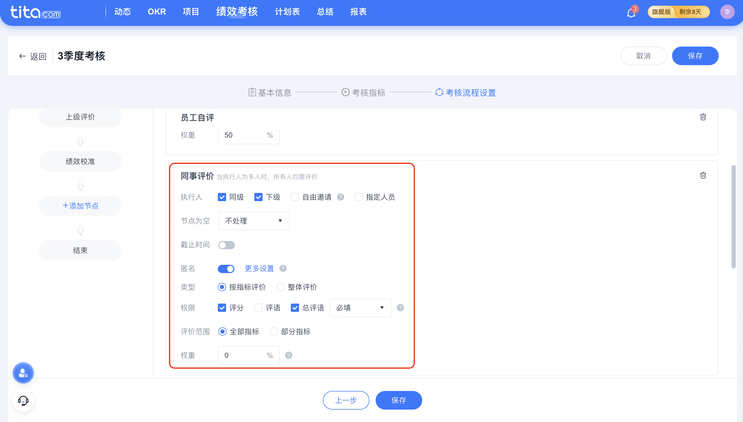Open 总结 in the top navigation

pyautogui.click(x=325, y=12)
